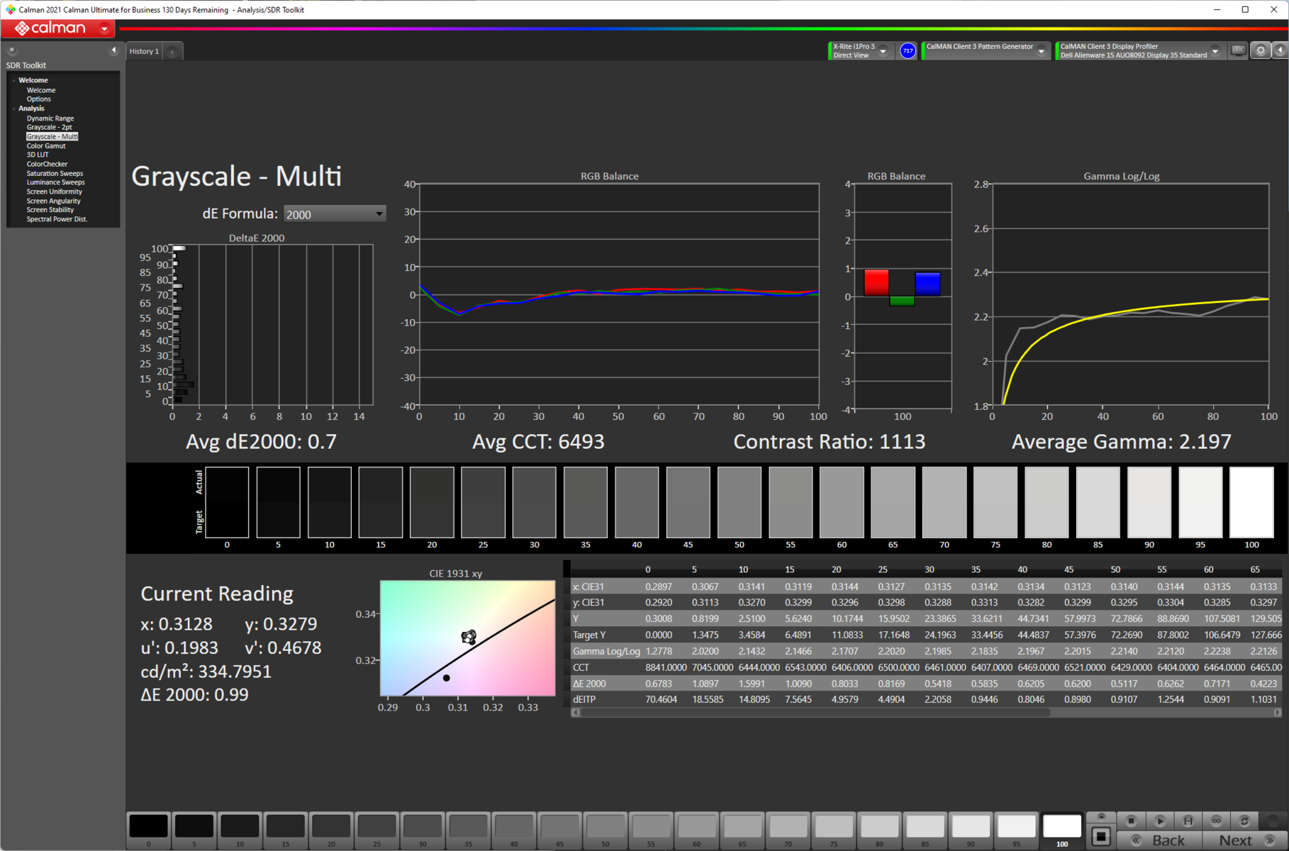1289x851 pixels.
Task: Open the dE Formula dropdown
Action: (334, 214)
